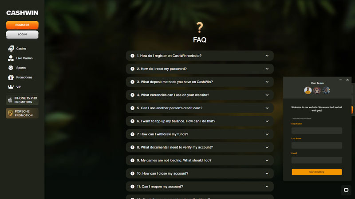Click the VIP crown icon
The height and width of the screenshot is (199, 355).
coord(11,87)
